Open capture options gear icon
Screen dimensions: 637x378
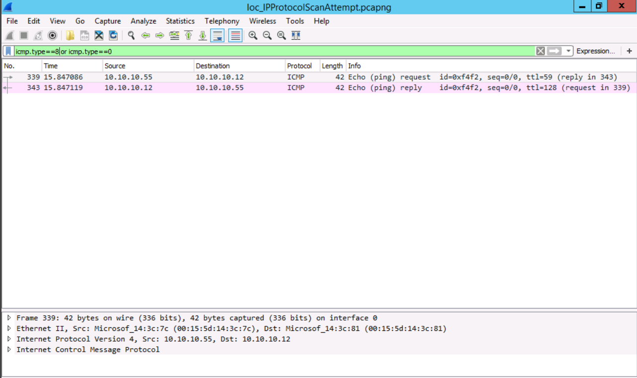click(52, 35)
